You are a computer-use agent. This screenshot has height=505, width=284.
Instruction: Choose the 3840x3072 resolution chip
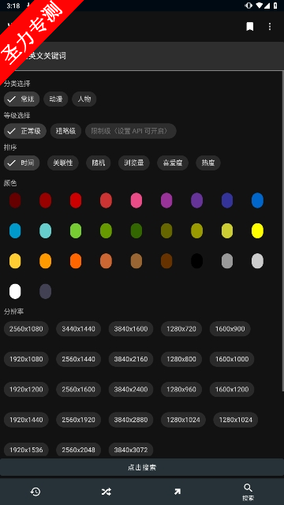coord(131,450)
